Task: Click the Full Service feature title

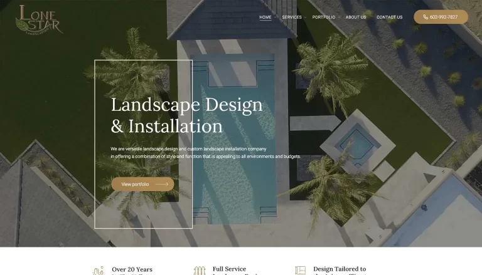Action: (x=229, y=269)
